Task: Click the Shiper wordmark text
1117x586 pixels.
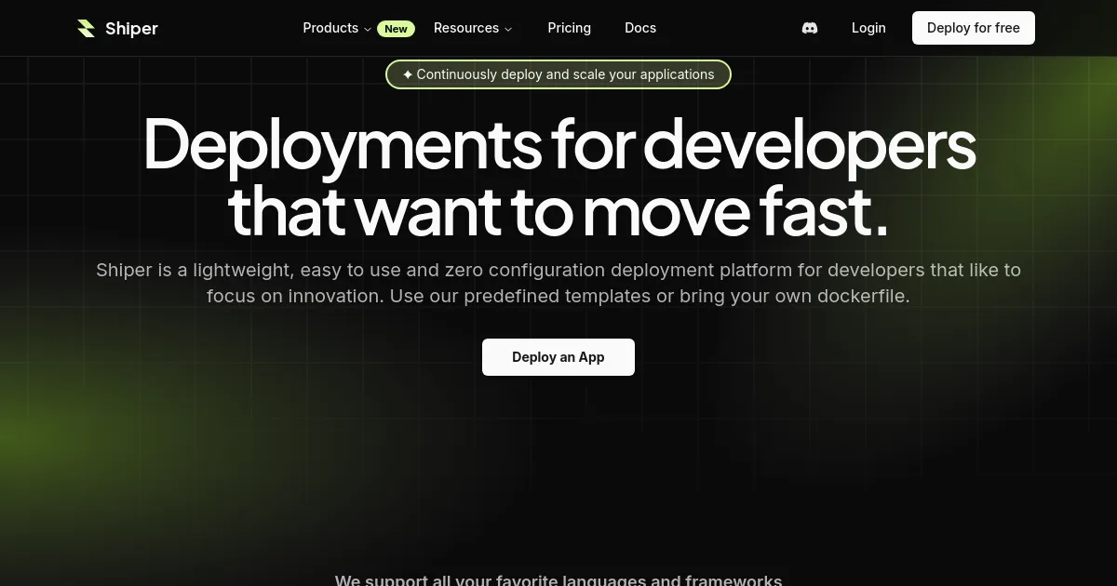Action: (131, 29)
